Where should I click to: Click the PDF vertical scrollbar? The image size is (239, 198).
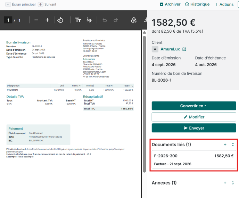[145, 104]
